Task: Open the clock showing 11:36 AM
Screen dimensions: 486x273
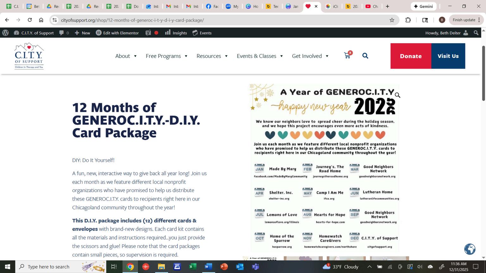Action: [458, 267]
